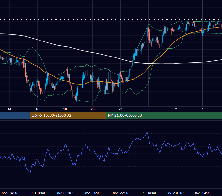Click the 20 hour label on price chart

93,109
